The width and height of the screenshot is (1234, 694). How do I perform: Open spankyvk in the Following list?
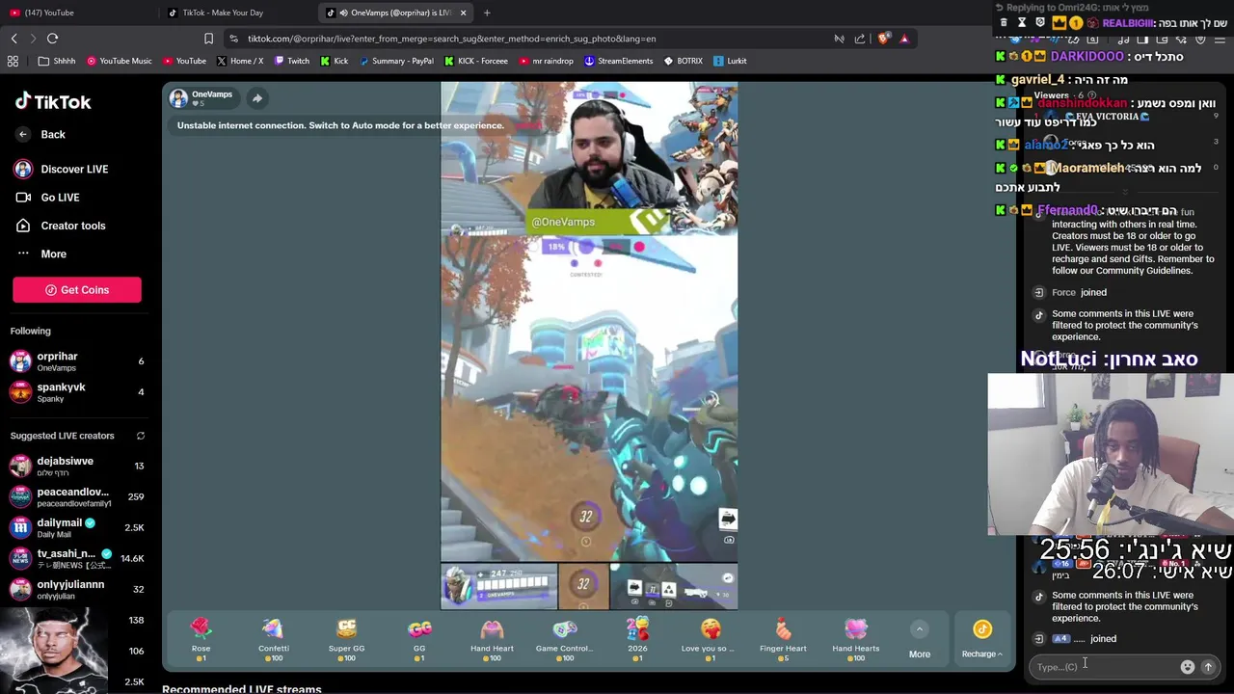tap(77, 392)
